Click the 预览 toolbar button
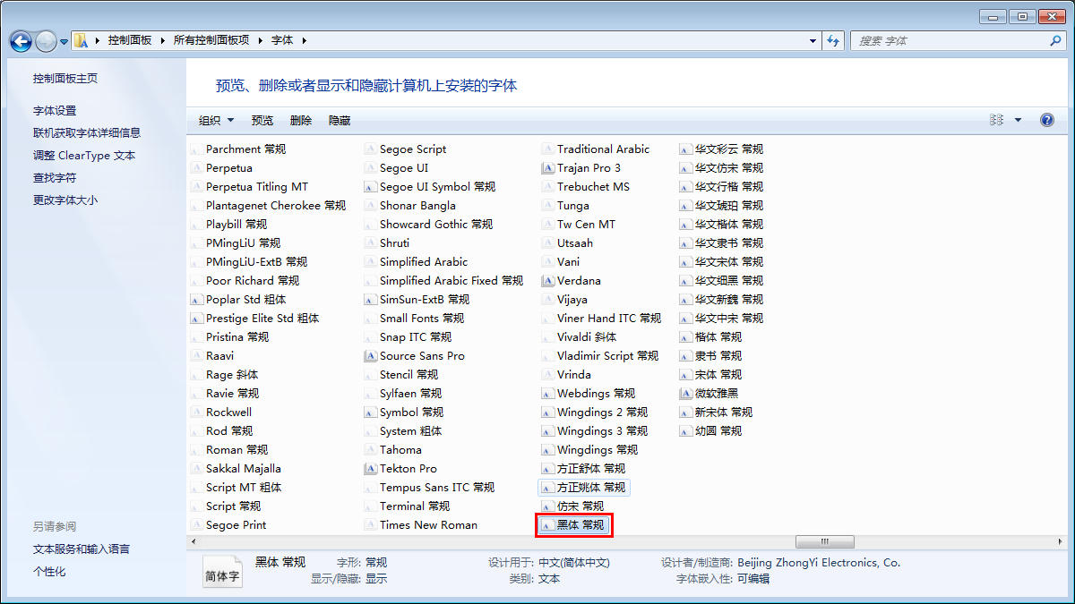 [x=262, y=120]
